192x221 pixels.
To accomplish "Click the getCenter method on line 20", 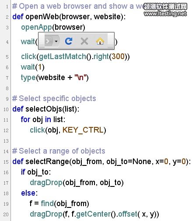I will pos(94,214).
